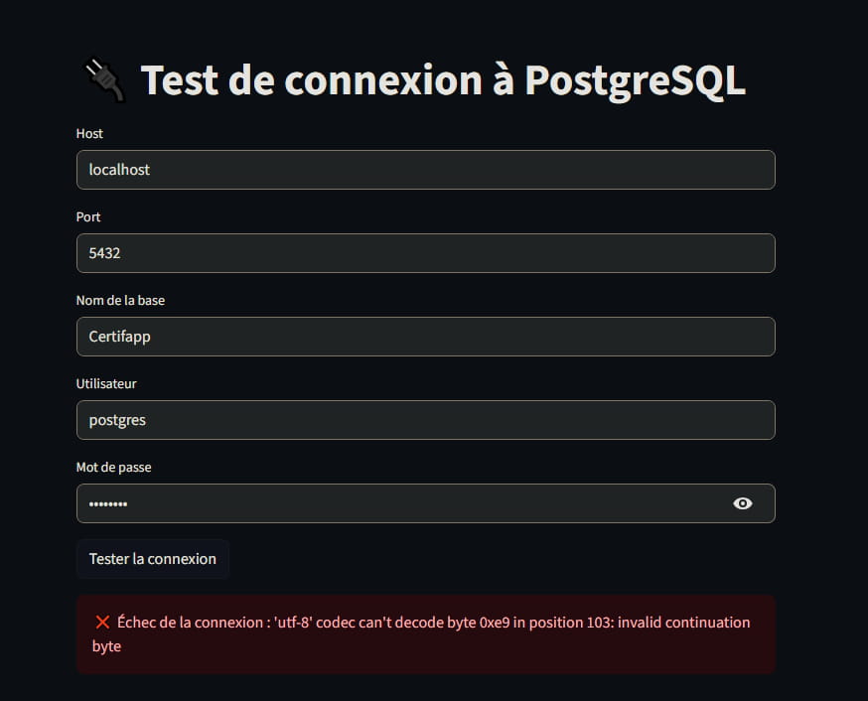Viewport: 868px width, 701px height.
Task: Select the Nom de la base field
Action: [x=425, y=337]
